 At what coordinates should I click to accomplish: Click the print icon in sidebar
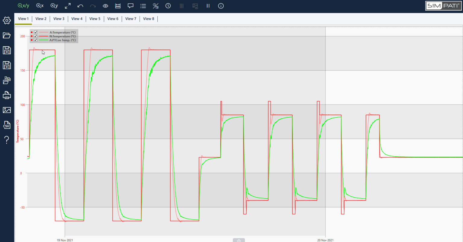point(7,95)
